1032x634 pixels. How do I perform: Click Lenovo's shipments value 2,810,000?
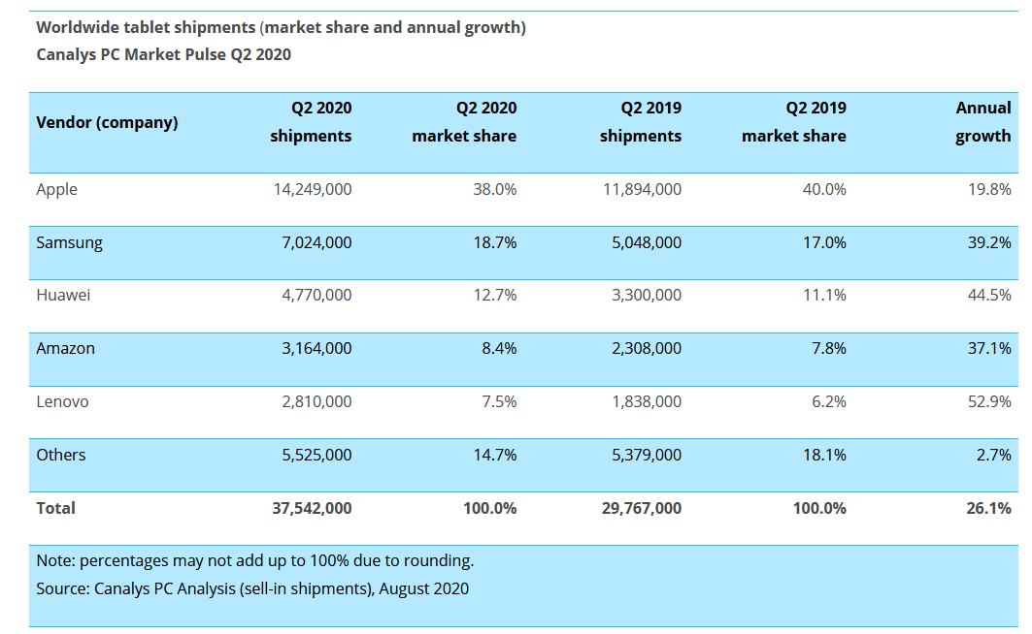pos(316,402)
